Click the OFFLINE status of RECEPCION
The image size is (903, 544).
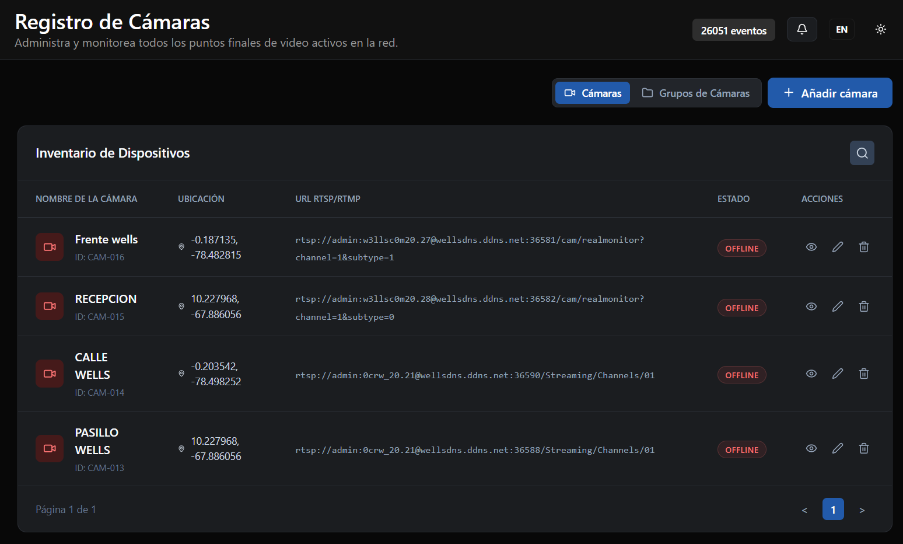[742, 308]
